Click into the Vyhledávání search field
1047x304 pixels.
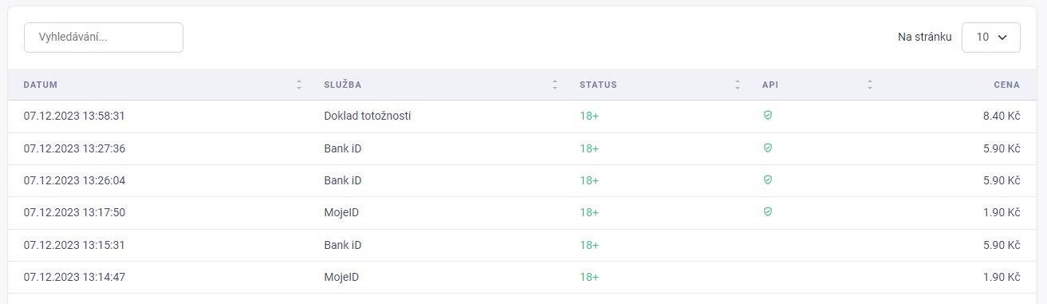coord(104,38)
